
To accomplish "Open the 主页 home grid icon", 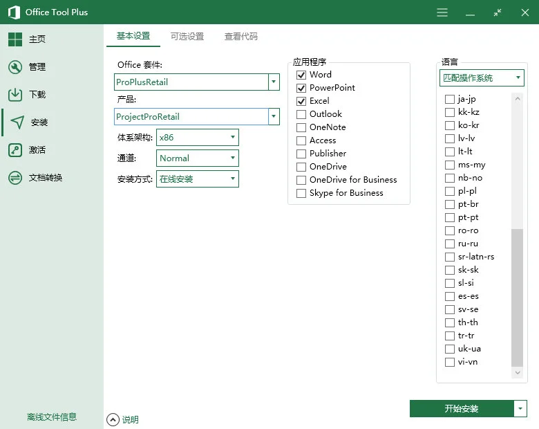I will [x=15, y=39].
